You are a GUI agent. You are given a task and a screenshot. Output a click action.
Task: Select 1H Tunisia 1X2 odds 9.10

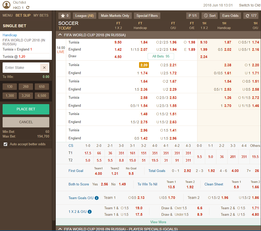point(204,42)
